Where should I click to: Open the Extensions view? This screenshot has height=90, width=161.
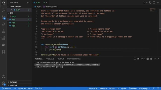pos(3,38)
